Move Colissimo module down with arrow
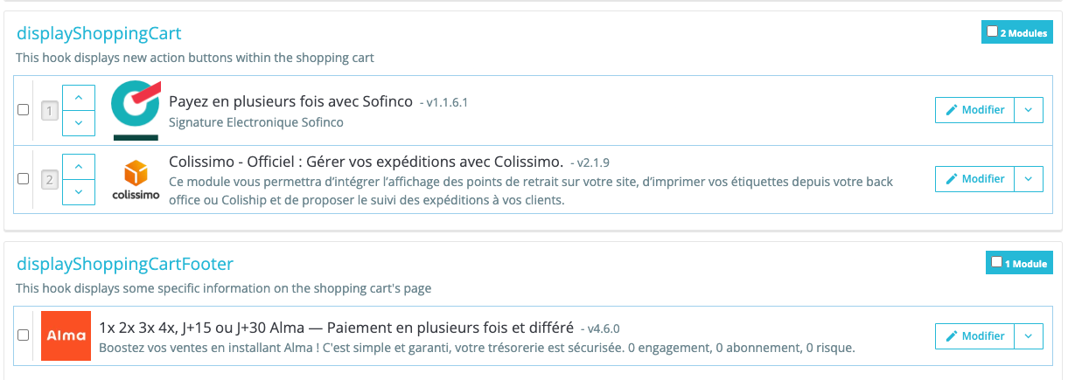This screenshot has height=380, width=1075. tap(79, 192)
